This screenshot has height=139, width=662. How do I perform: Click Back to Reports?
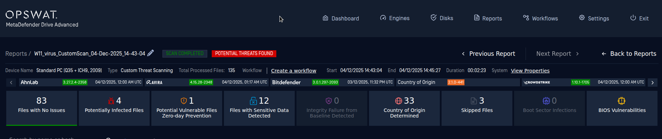[x=629, y=54]
